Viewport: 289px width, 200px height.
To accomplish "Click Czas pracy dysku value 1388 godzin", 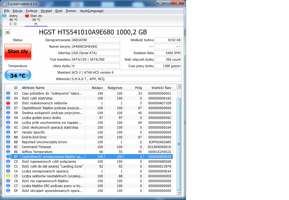I will point(168,66).
